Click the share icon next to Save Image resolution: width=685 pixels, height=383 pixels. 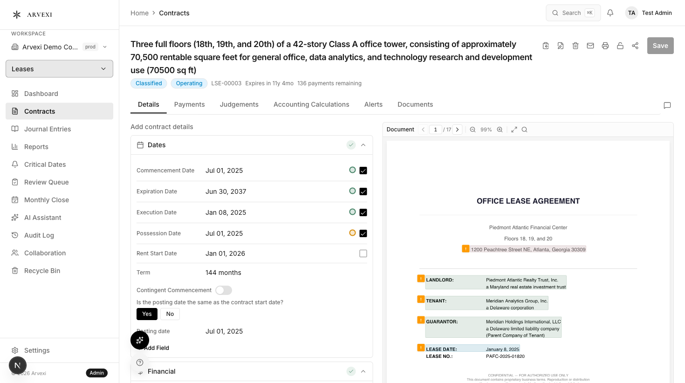[x=635, y=46]
